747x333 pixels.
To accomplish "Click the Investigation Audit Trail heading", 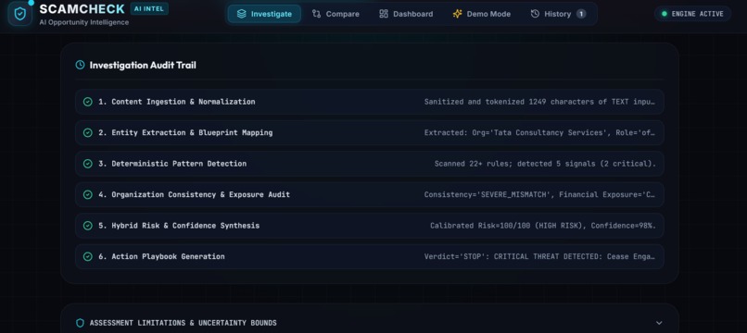I will (x=143, y=65).
